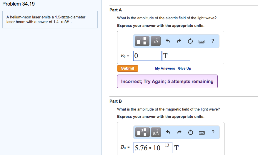Click the μÅ units symbol button in Part A
Image resolution: width=258 pixels, height=155 pixels.
156,41
